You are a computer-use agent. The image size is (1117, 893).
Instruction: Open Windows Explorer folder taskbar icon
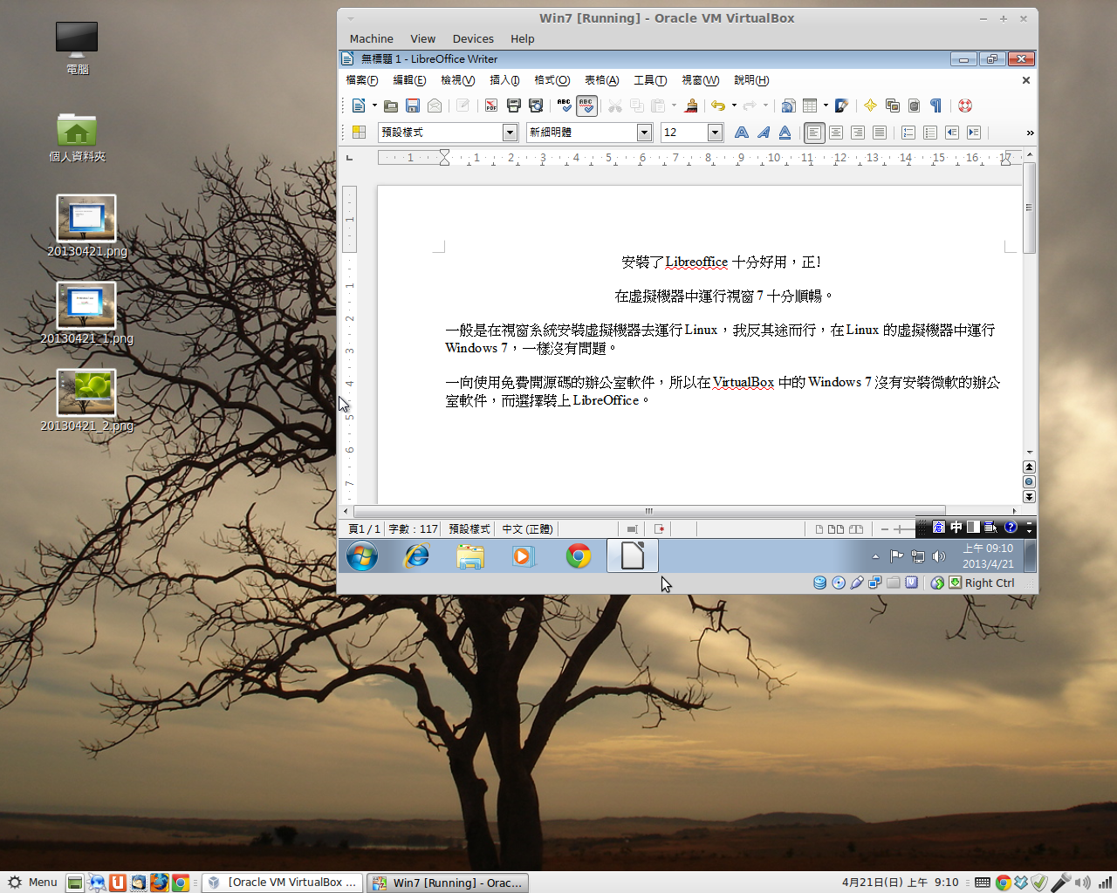pos(470,556)
